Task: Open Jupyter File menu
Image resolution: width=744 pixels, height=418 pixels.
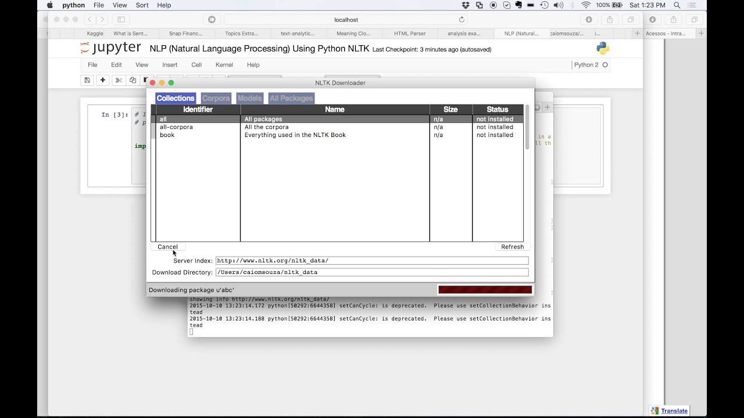Action: coord(92,65)
